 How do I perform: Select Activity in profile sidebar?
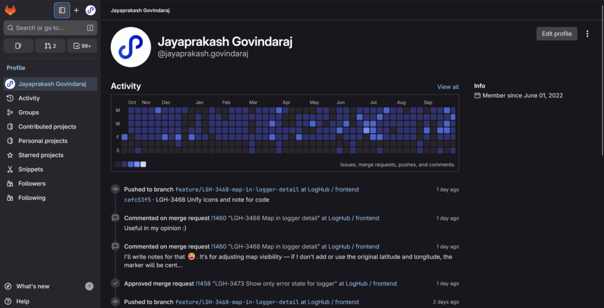[x=29, y=98]
